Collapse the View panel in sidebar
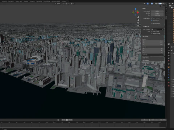This screenshot has width=174, height=130. click(x=144, y=9)
